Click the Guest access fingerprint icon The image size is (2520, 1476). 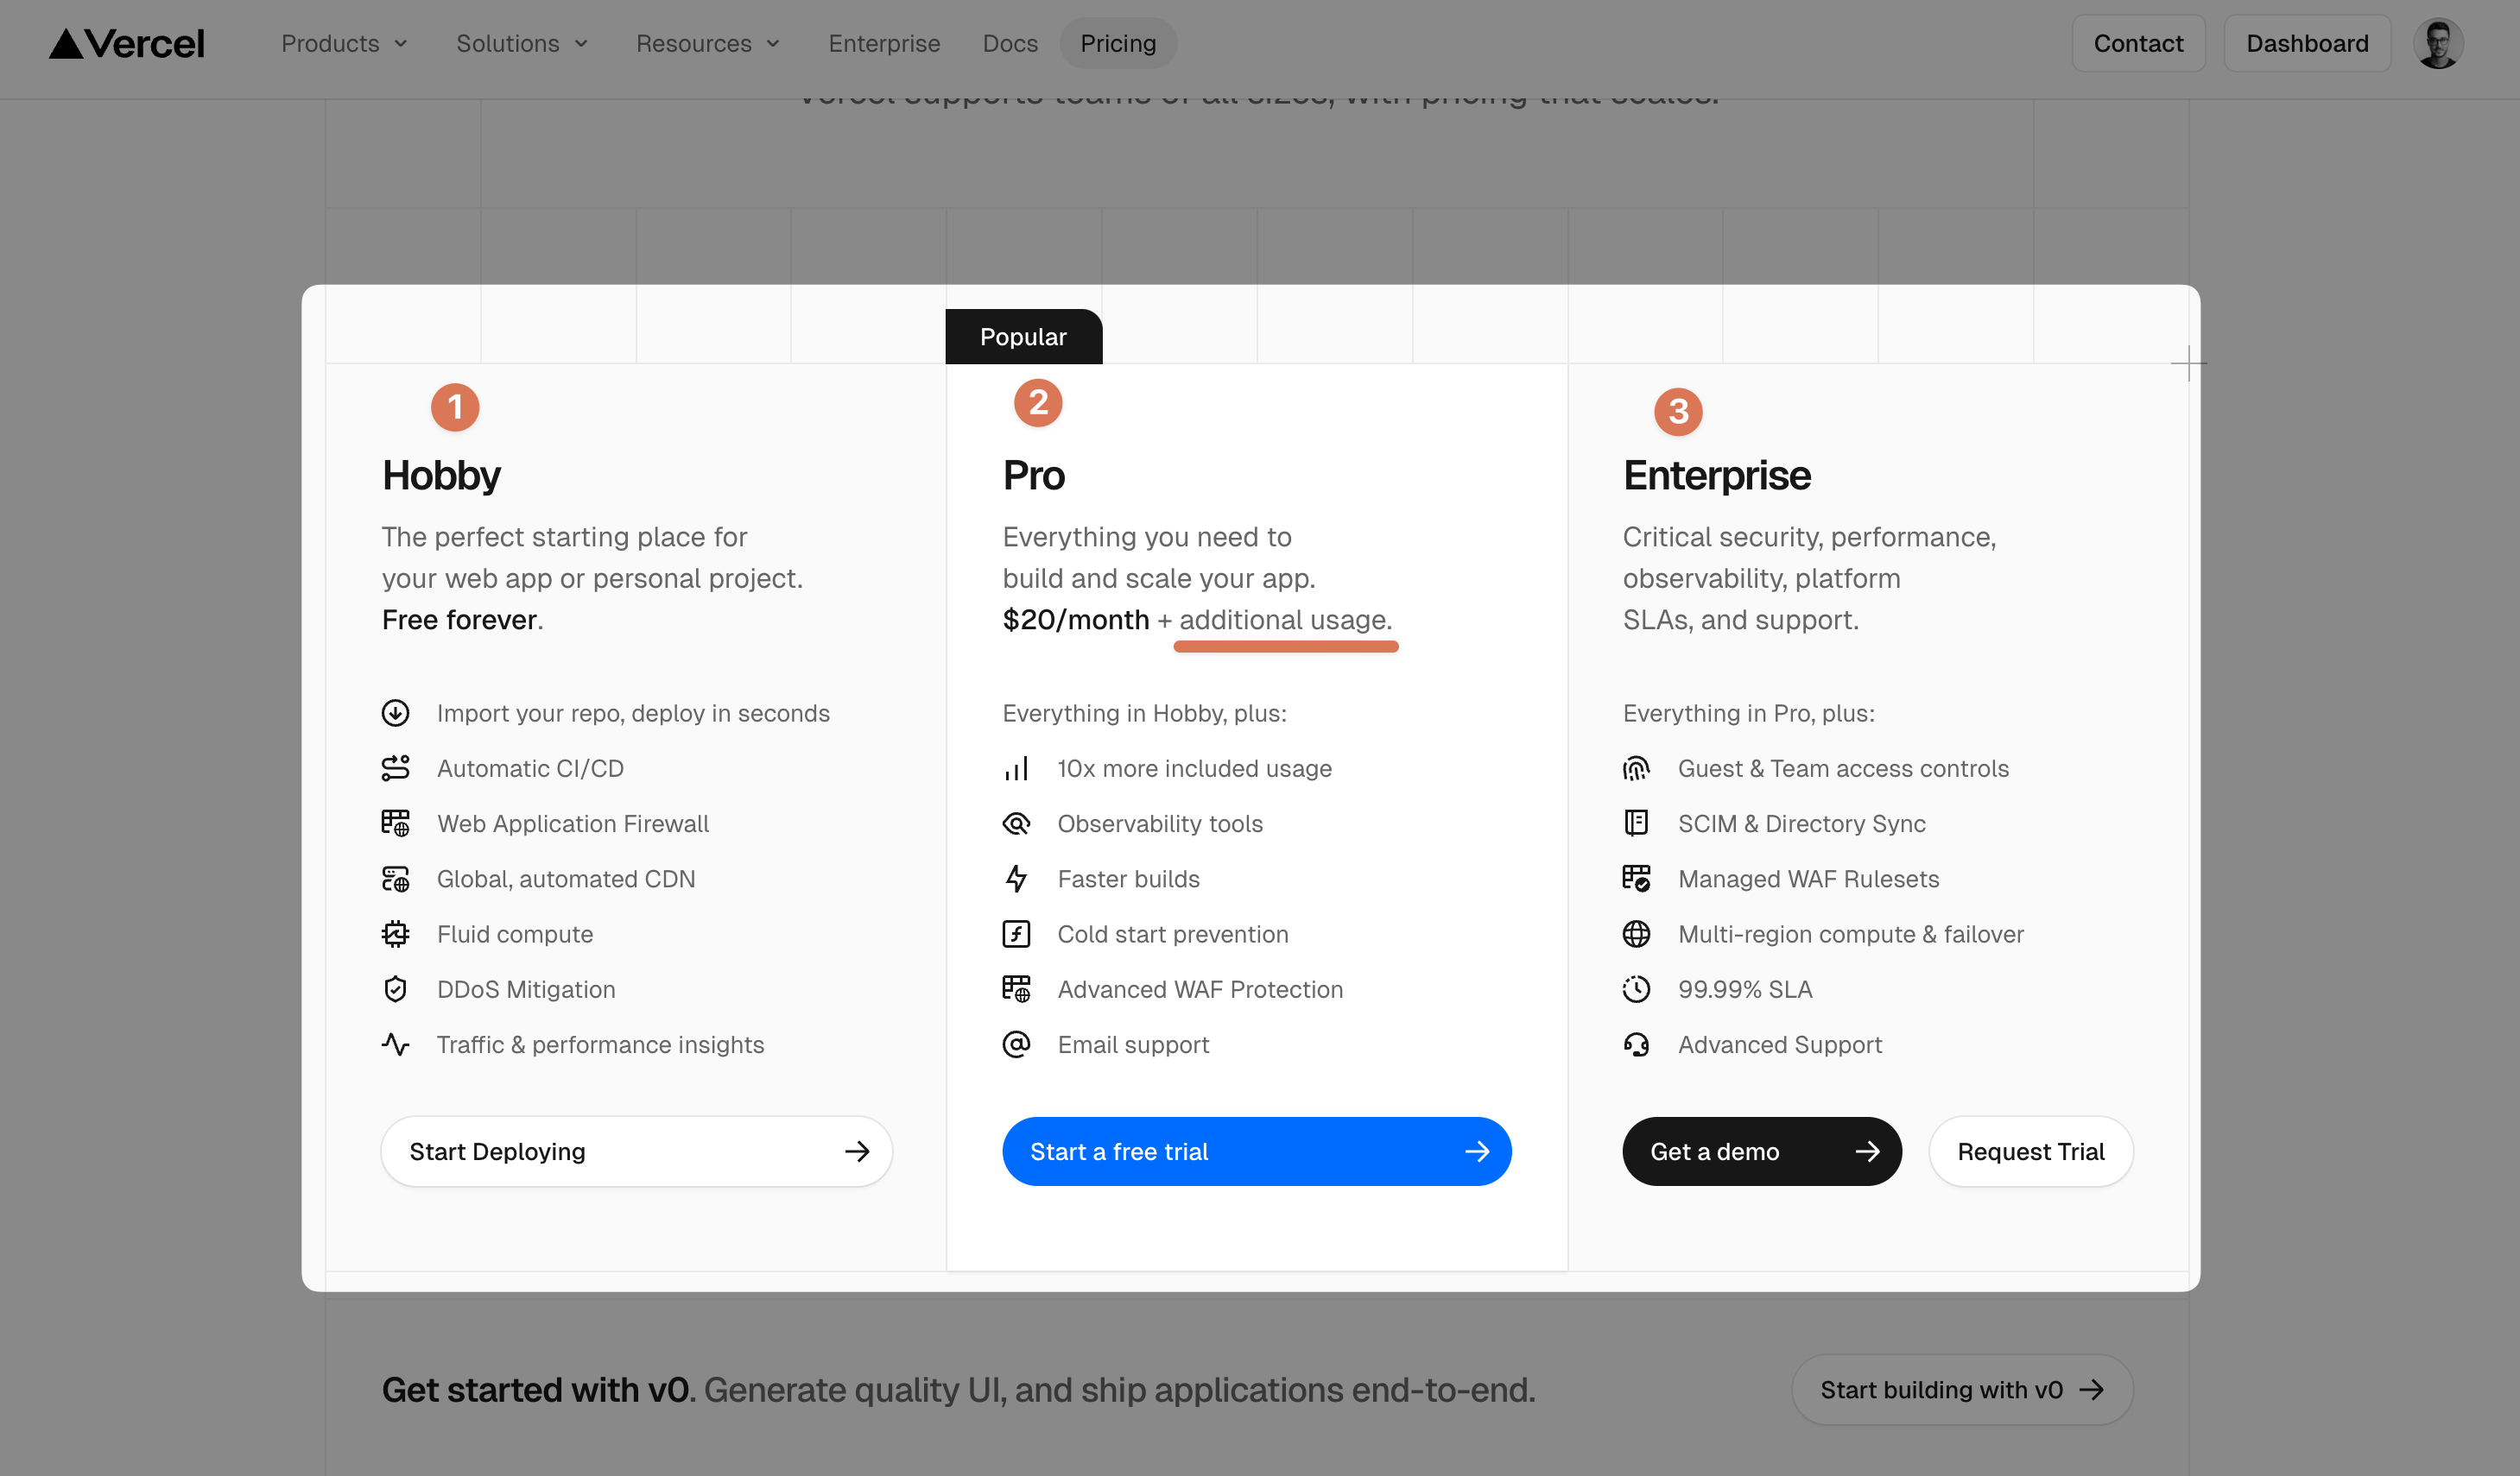pyautogui.click(x=1636, y=768)
